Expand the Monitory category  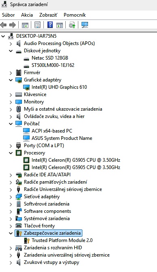tap(11, 102)
